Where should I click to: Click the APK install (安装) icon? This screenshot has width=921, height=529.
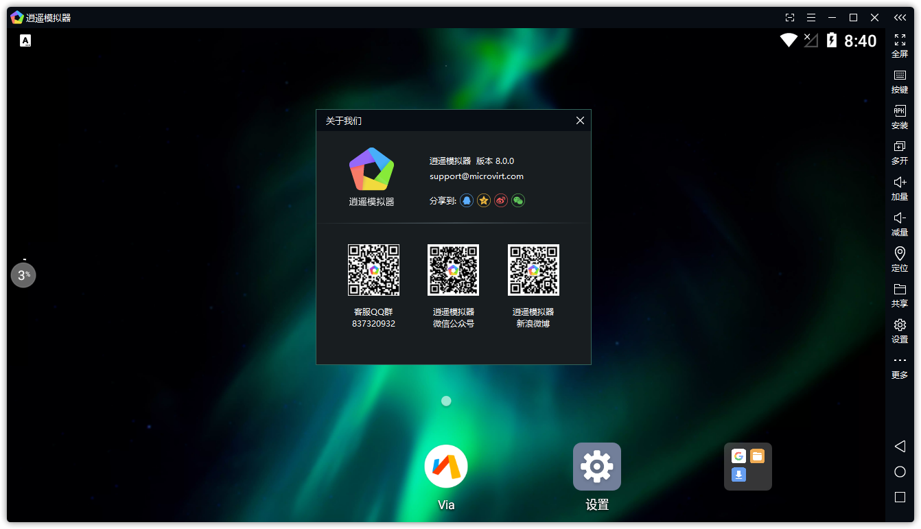click(900, 117)
